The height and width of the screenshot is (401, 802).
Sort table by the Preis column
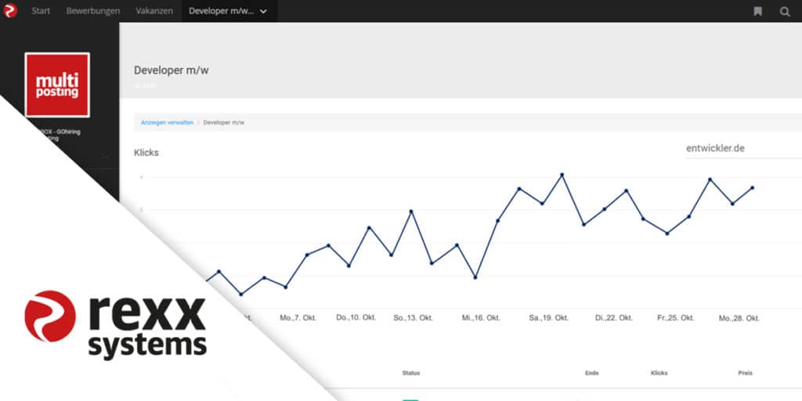pos(745,373)
